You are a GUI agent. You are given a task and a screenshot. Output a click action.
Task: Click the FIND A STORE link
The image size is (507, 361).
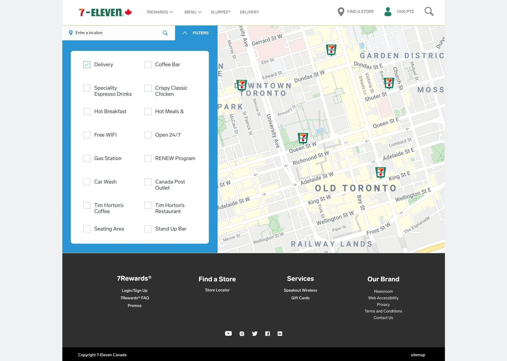[x=360, y=12]
